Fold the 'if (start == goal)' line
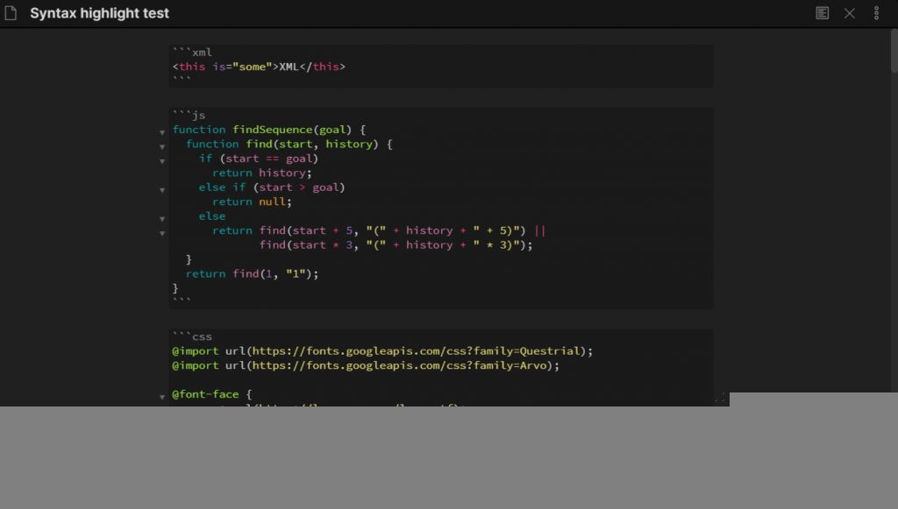This screenshot has width=898, height=509. [162, 161]
